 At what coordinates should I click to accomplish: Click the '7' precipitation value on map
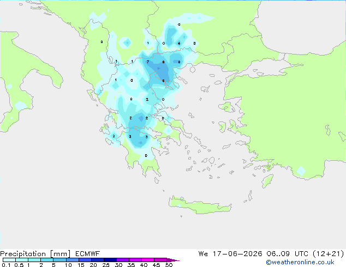tap(148, 62)
